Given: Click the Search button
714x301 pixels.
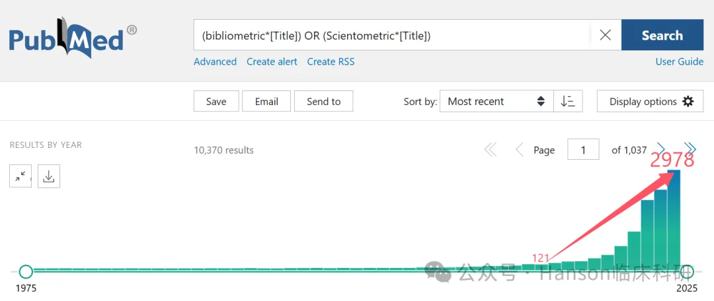Looking at the screenshot, I should [x=662, y=35].
